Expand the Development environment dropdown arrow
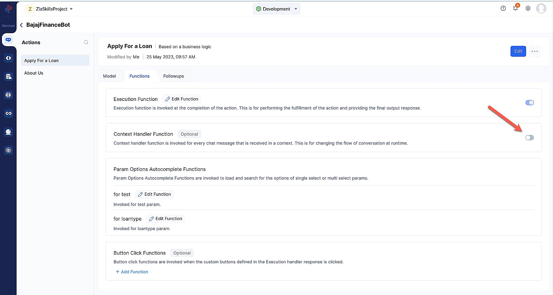Screen dimensions: 553x295 (296, 9)
